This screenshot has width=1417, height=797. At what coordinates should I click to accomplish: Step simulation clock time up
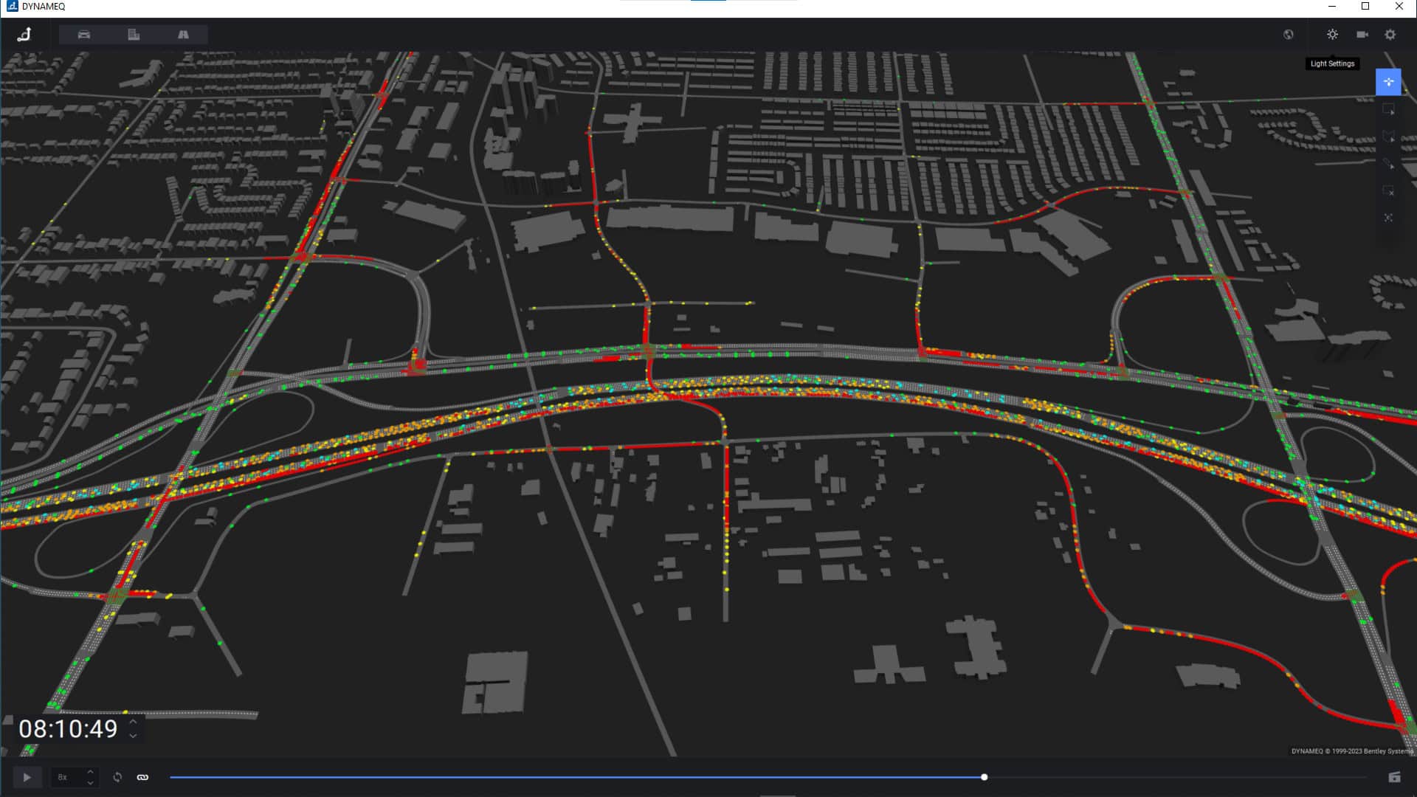point(133,722)
